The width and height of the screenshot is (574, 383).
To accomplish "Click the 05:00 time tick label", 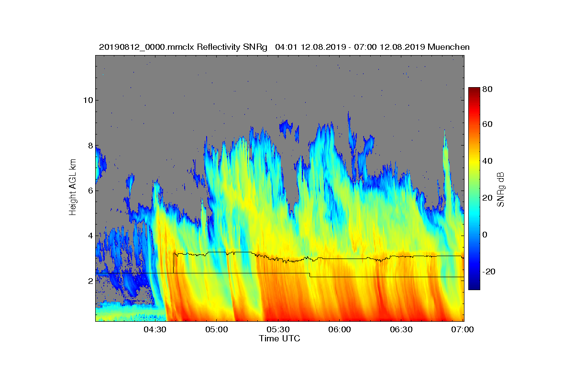I will (x=216, y=329).
